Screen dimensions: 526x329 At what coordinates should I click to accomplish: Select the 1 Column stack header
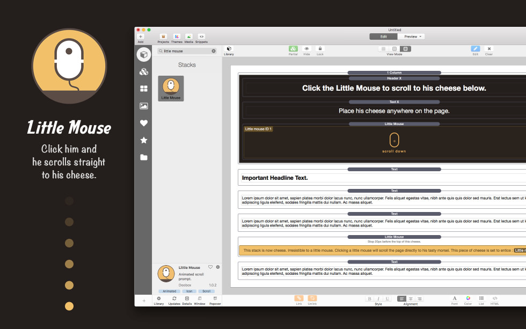coord(394,72)
